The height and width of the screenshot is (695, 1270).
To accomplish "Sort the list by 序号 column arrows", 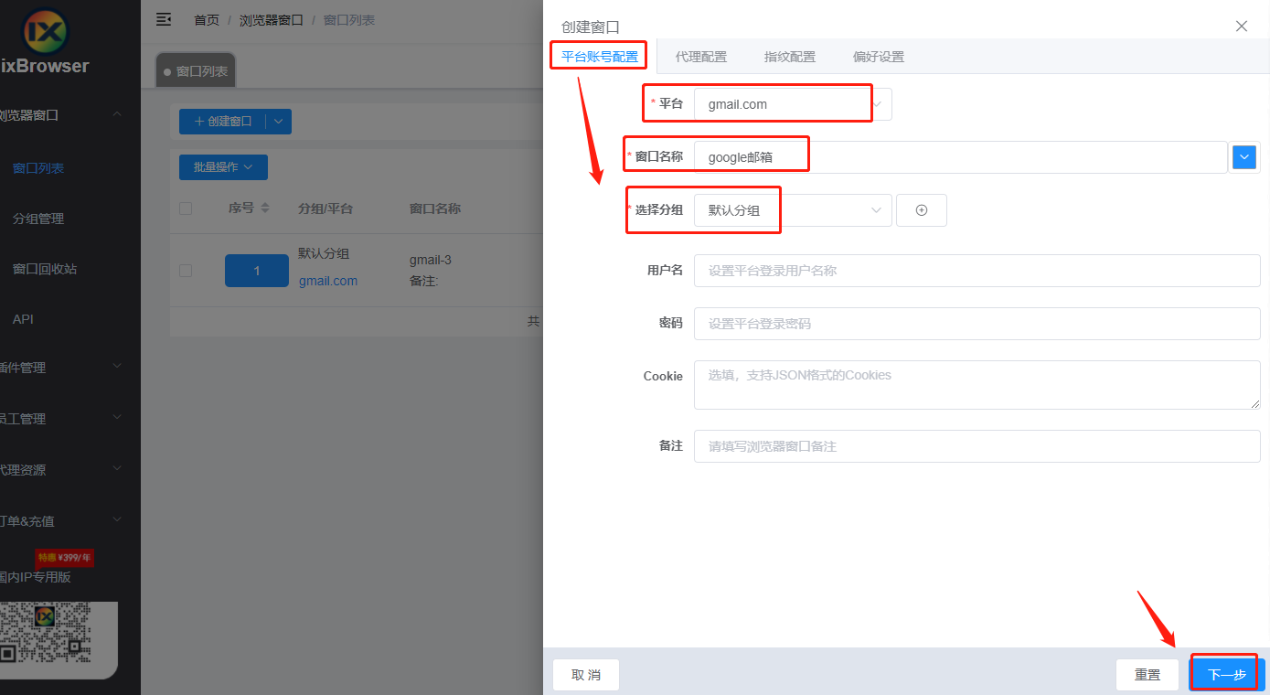I will pos(265,208).
